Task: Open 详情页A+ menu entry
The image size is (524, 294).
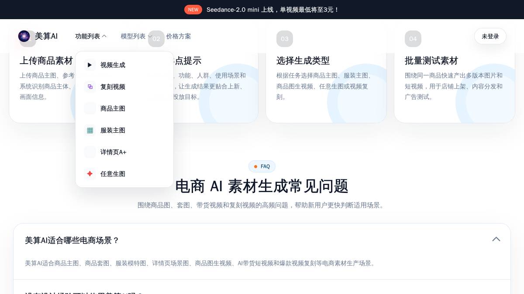Action: (124, 152)
